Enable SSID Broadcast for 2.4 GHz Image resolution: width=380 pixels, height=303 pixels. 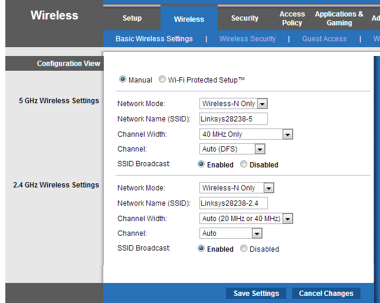pos(201,249)
